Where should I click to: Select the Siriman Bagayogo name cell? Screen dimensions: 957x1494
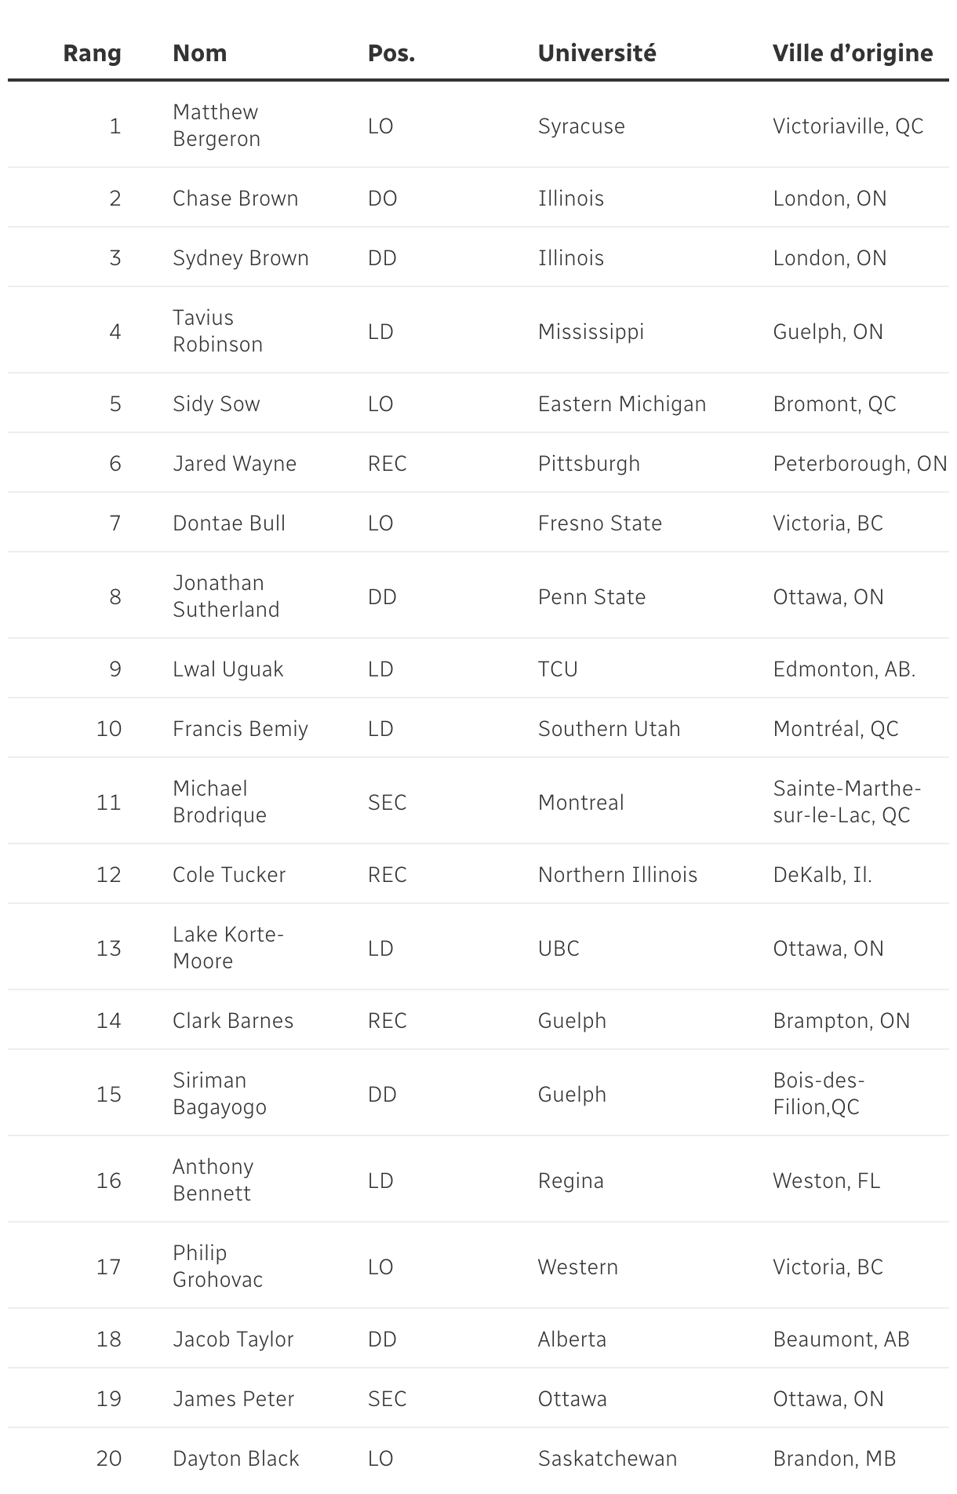(220, 1094)
